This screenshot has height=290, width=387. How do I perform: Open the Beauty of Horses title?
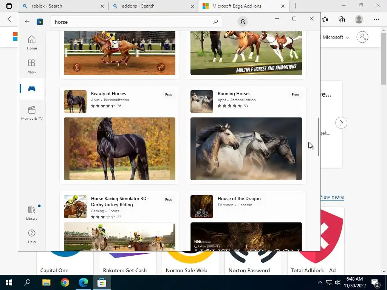pyautogui.click(x=108, y=94)
